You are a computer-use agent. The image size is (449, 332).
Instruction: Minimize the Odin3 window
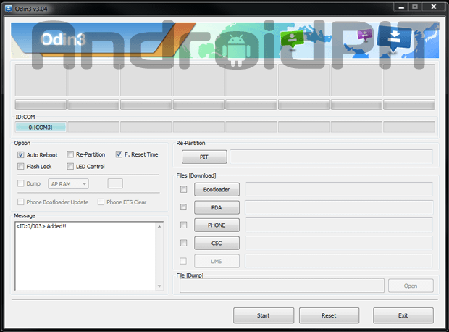click(x=401, y=7)
